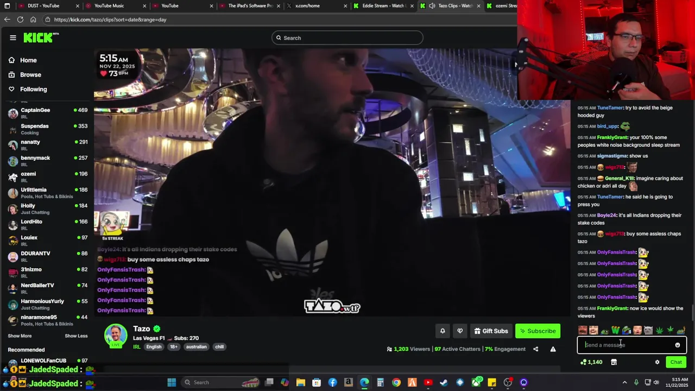Select the chill tag
Screen dimensions: 695x391
click(219, 346)
